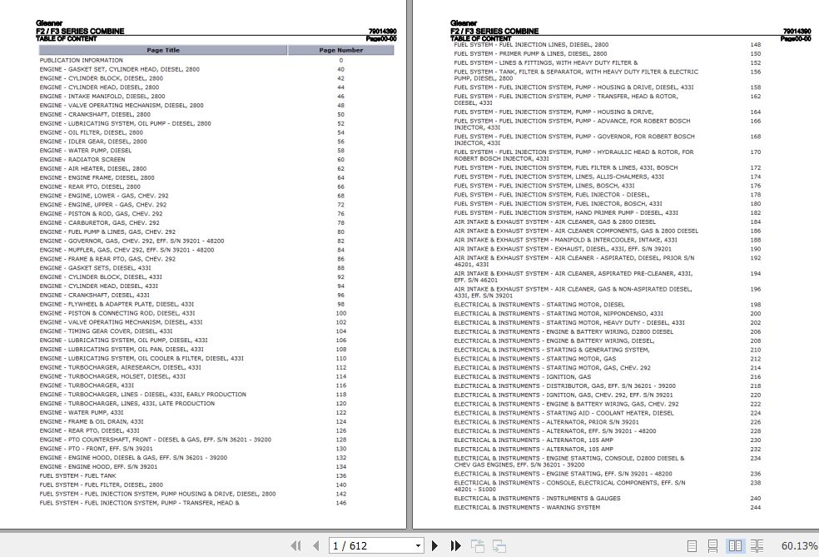This screenshot has height=557, width=819.
Task: Select continuous facing page view
Action: [x=757, y=546]
